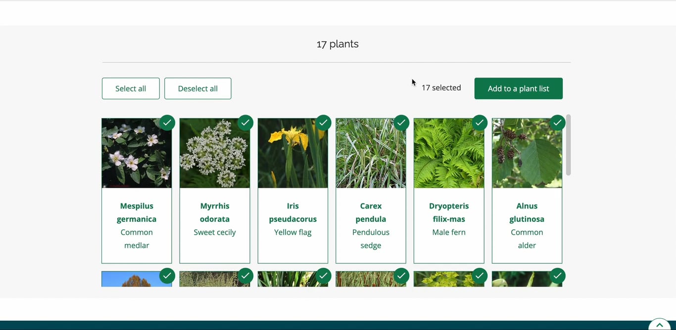Click the 17 selected count text
Viewport: 676px width, 330px height.
441,88
